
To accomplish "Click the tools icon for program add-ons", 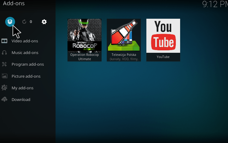I will click(4, 64).
